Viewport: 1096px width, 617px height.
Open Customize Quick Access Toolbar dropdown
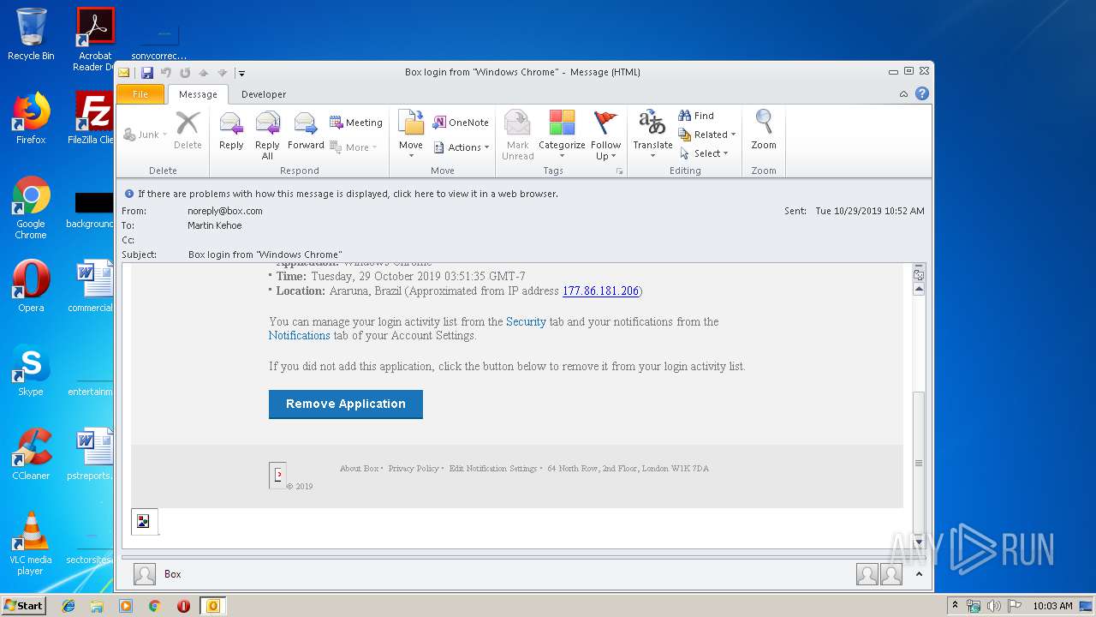pos(241,73)
